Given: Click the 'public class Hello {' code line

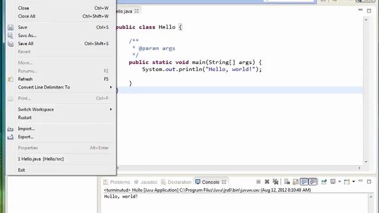Looking at the screenshot, I should [x=149, y=27].
